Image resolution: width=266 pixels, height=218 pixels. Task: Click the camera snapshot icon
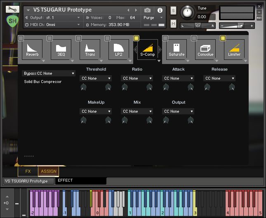pyautogui.click(x=148, y=10)
